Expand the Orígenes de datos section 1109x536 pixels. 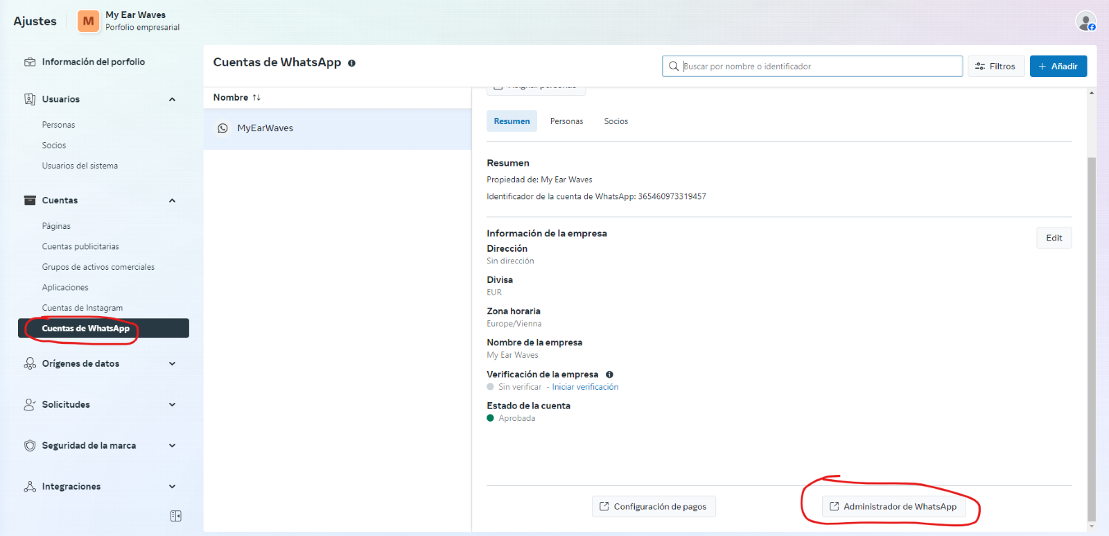pos(172,363)
